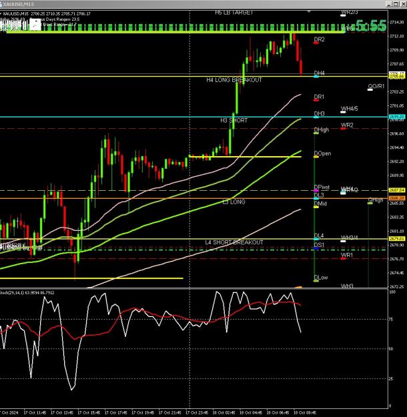Select the WH4/5 level label
Viewport: 407px width, 417px height.
[x=349, y=109]
